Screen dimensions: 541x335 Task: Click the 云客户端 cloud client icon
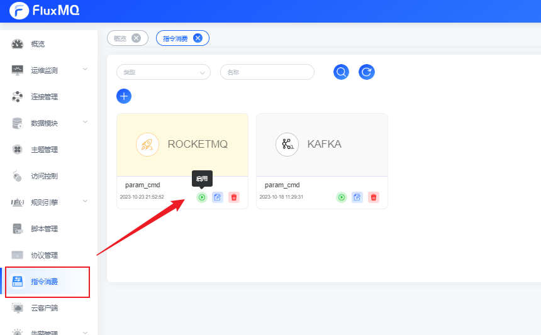[17, 308]
